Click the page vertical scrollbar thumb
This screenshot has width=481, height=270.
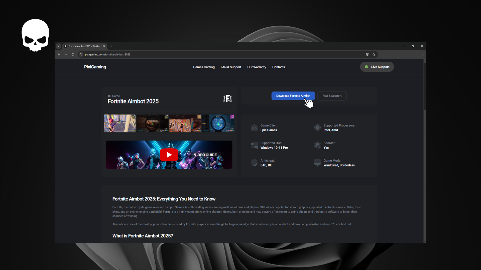pos(425,86)
